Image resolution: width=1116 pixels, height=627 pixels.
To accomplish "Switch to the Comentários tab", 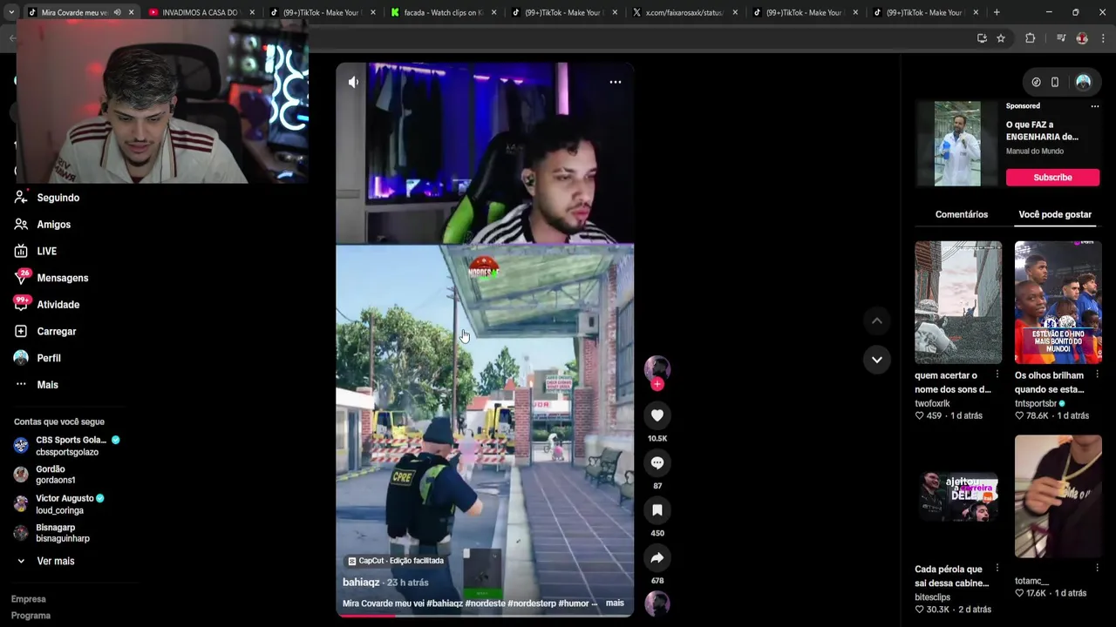I will pos(962,214).
